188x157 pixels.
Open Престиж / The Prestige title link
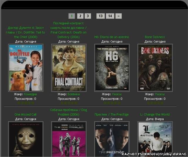coord(112,114)
